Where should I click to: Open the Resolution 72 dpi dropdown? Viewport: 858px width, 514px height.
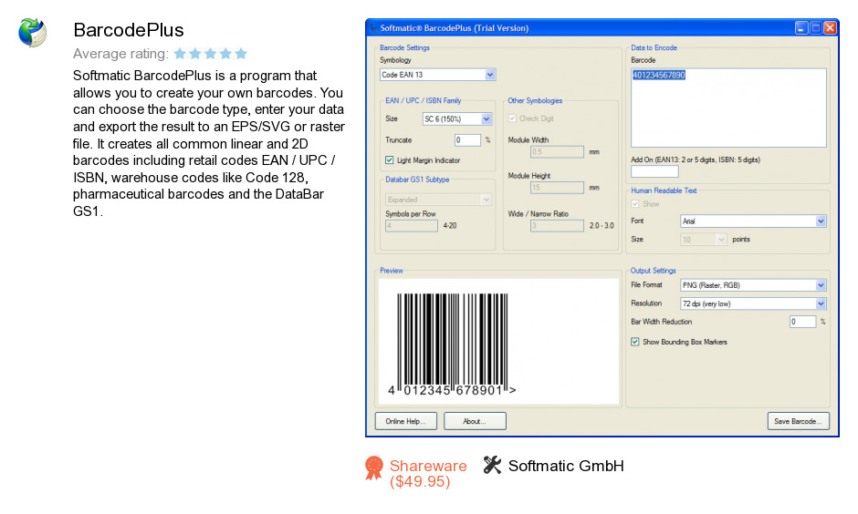tap(753, 303)
